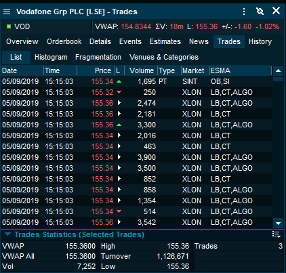Select the 1,695 volume cell
286x273 pixels.
click(147, 81)
